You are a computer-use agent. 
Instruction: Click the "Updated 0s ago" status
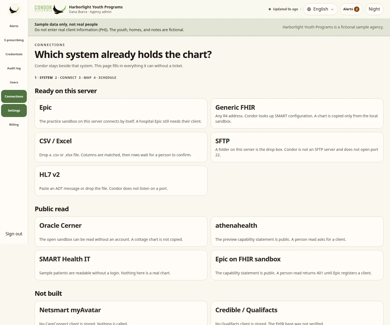click(285, 9)
